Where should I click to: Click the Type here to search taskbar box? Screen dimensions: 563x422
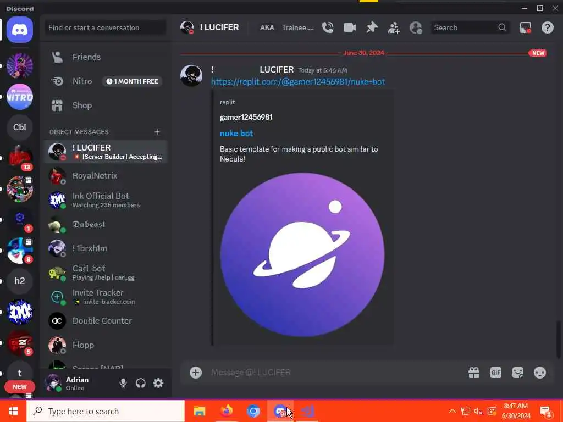[106, 411]
